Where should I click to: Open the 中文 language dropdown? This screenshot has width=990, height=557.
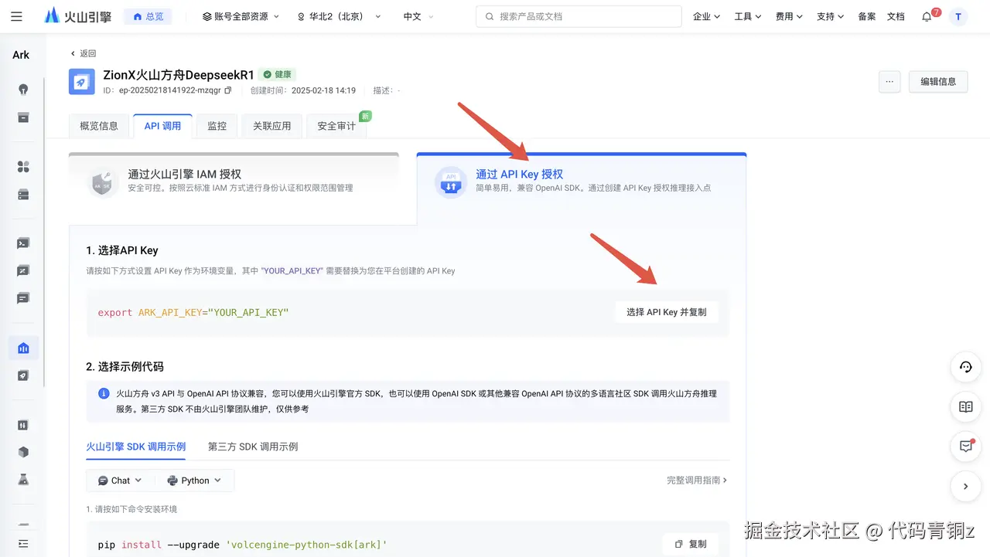pos(418,16)
